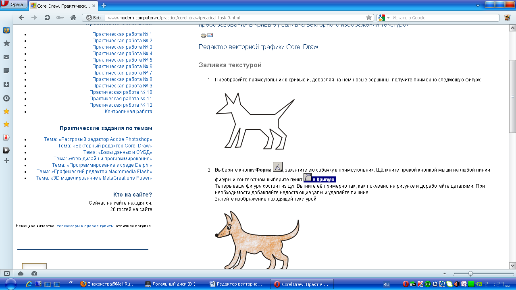Open the password manager key icon

pos(60,18)
